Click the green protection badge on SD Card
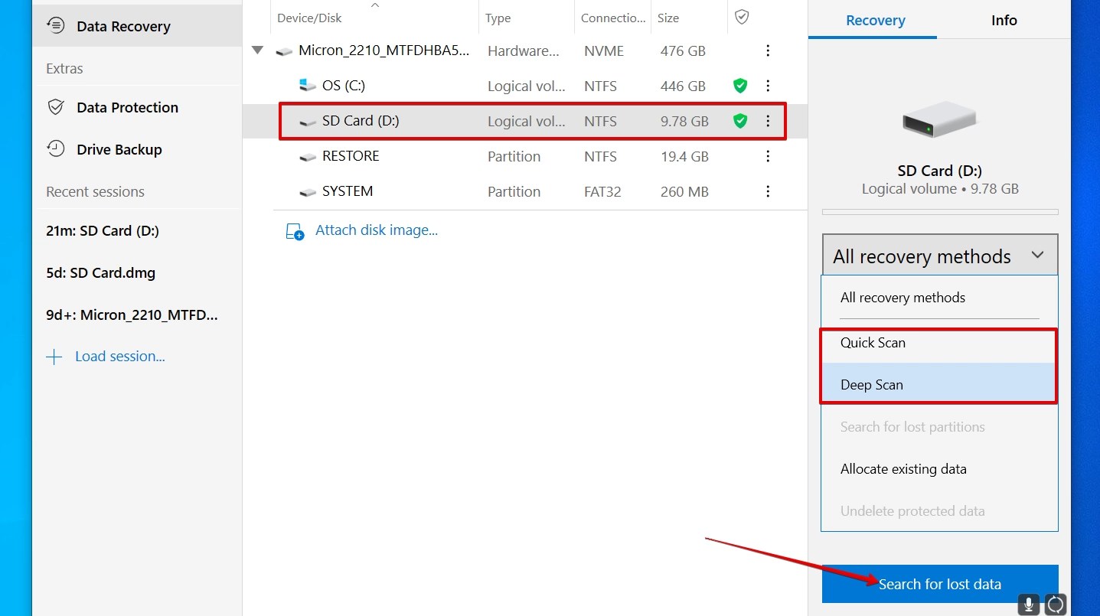Viewport: 1100px width, 616px height. (x=739, y=120)
